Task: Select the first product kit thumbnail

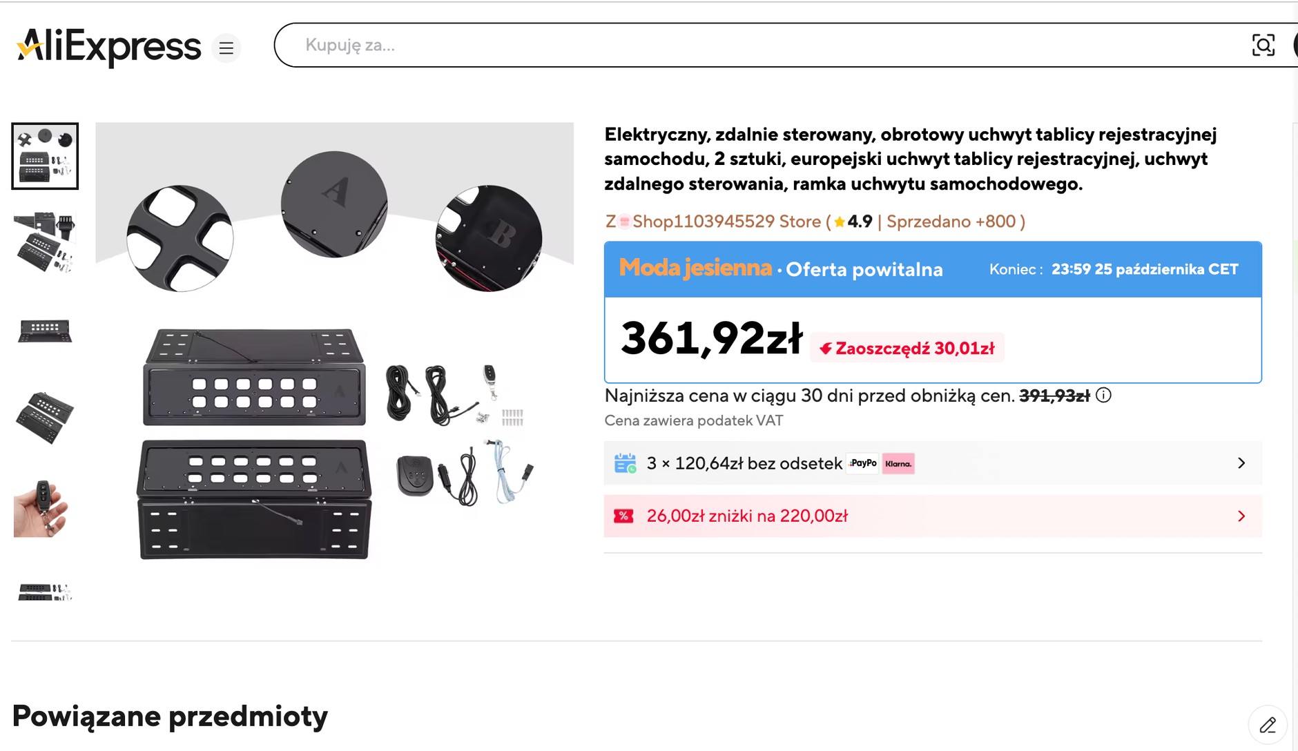Action: [x=43, y=156]
